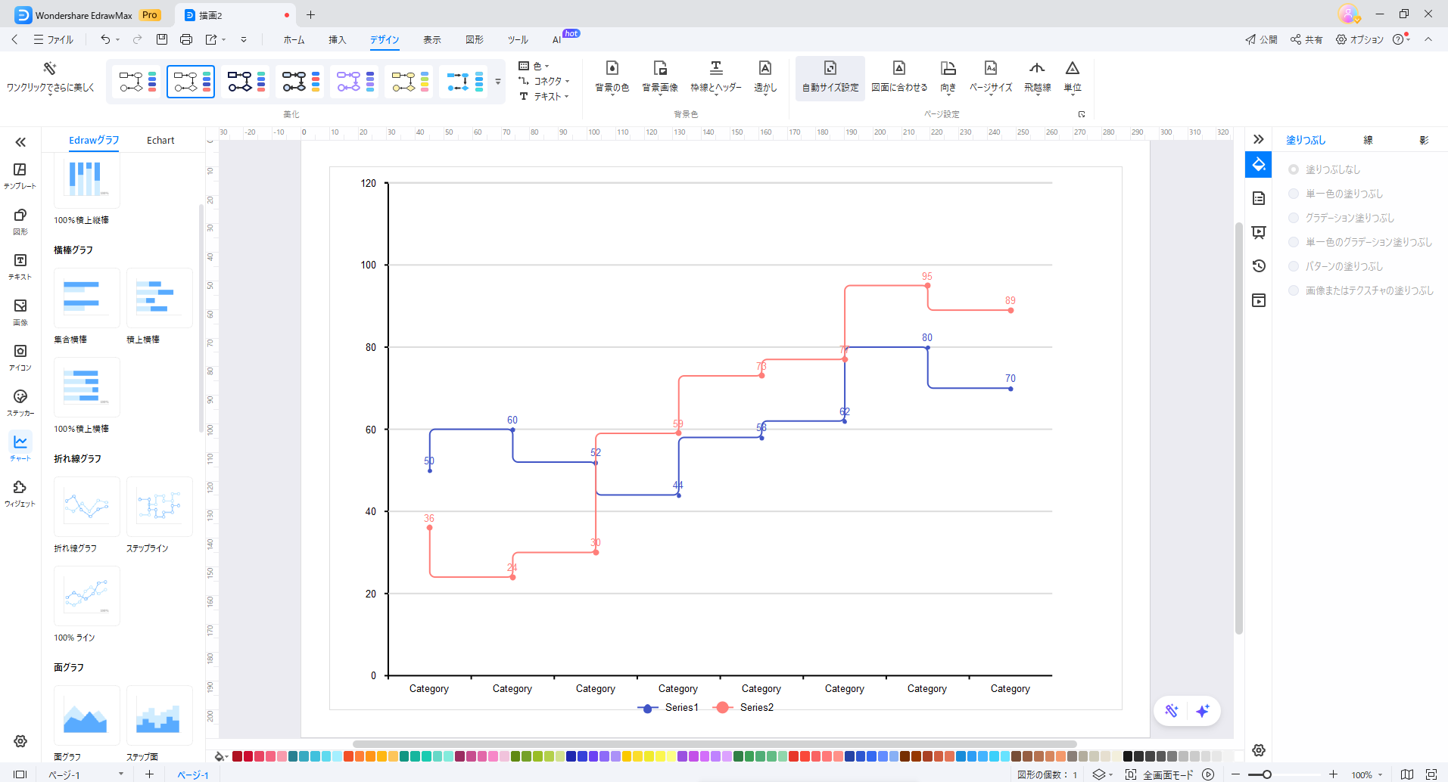Choose the パターンの塗りつぶし radio option

(x=1294, y=266)
